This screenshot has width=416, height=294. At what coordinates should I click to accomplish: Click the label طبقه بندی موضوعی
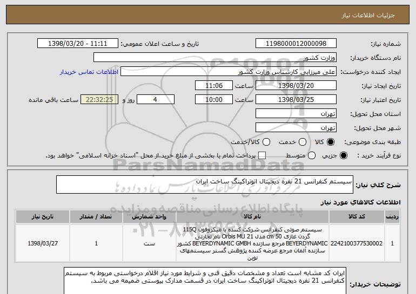click(372, 142)
